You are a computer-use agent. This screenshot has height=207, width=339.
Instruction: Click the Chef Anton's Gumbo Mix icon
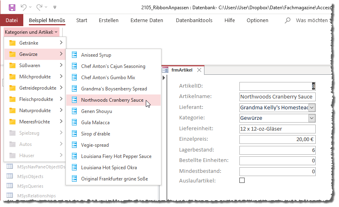[74, 77]
